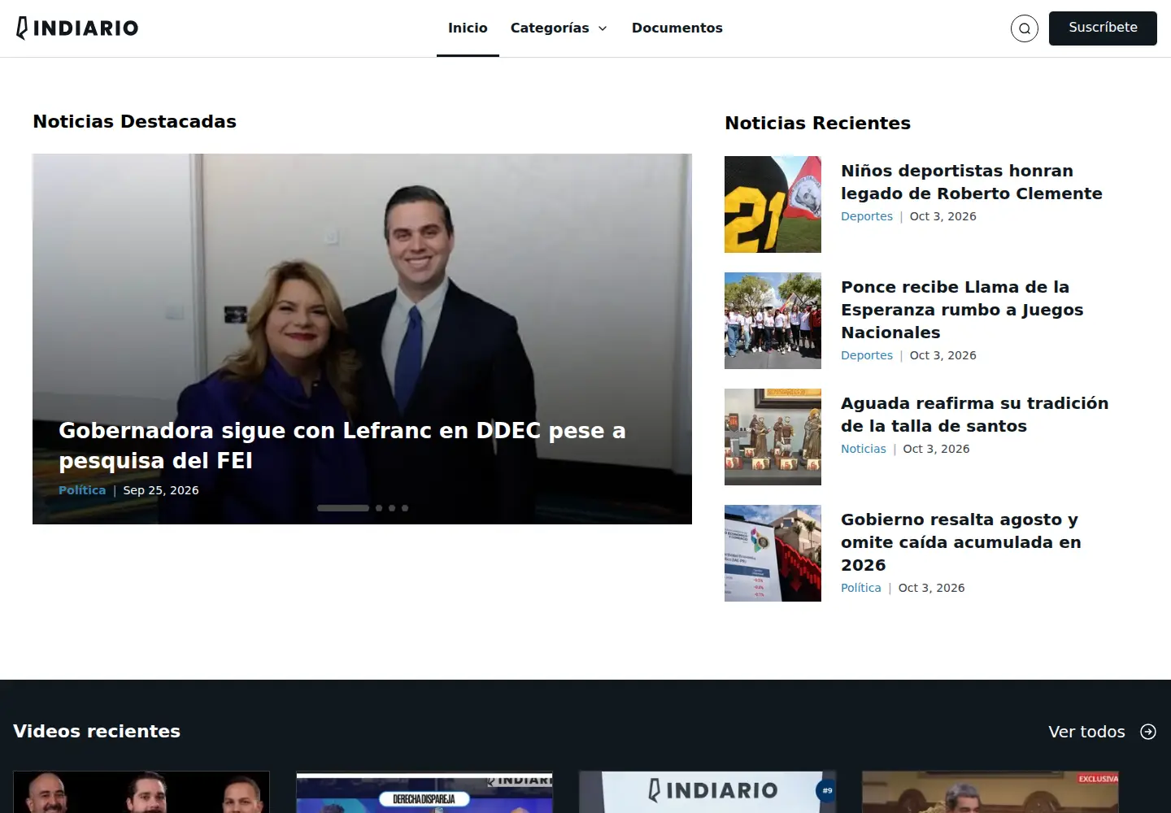Jump to third carousel slide dot
Viewport: 1171px width, 813px height.
point(392,508)
